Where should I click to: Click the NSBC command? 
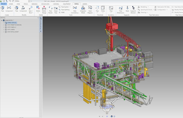pos(62,12)
